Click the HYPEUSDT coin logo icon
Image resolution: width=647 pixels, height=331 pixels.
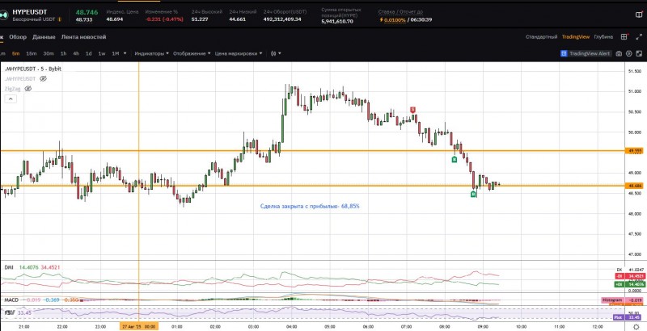tap(3, 15)
